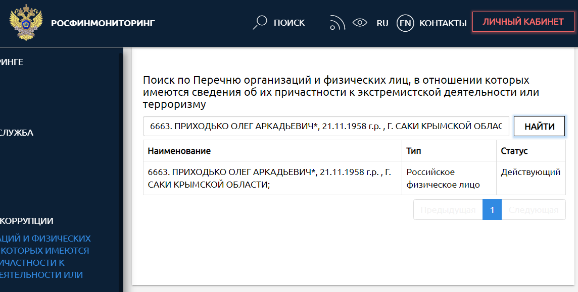Image resolution: width=578 pixels, height=292 pixels.
Task: Click the Статус column header
Action: tap(514, 151)
